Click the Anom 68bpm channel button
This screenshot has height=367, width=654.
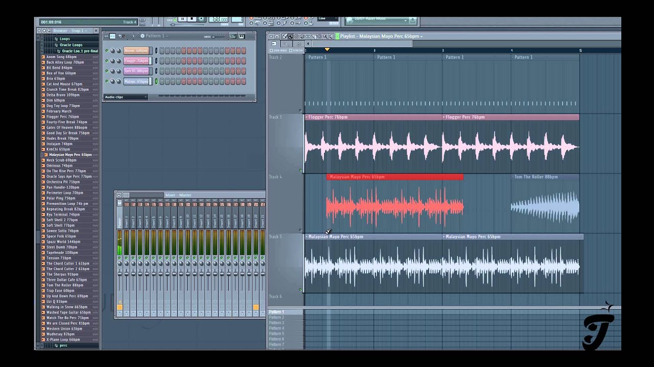pos(136,50)
